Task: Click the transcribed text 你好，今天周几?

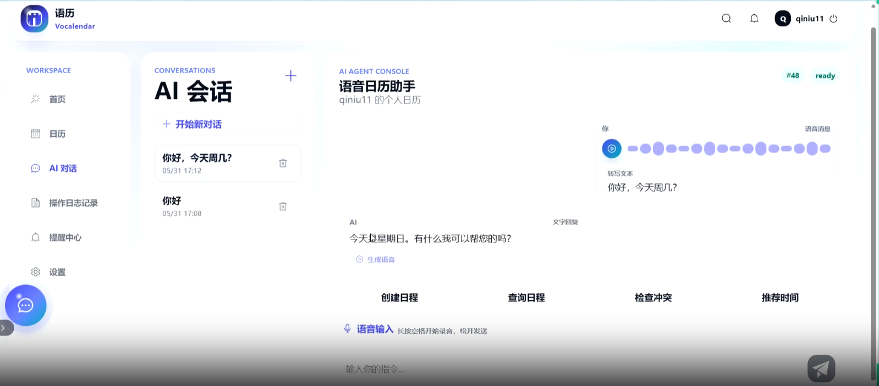Action: pyautogui.click(x=642, y=187)
